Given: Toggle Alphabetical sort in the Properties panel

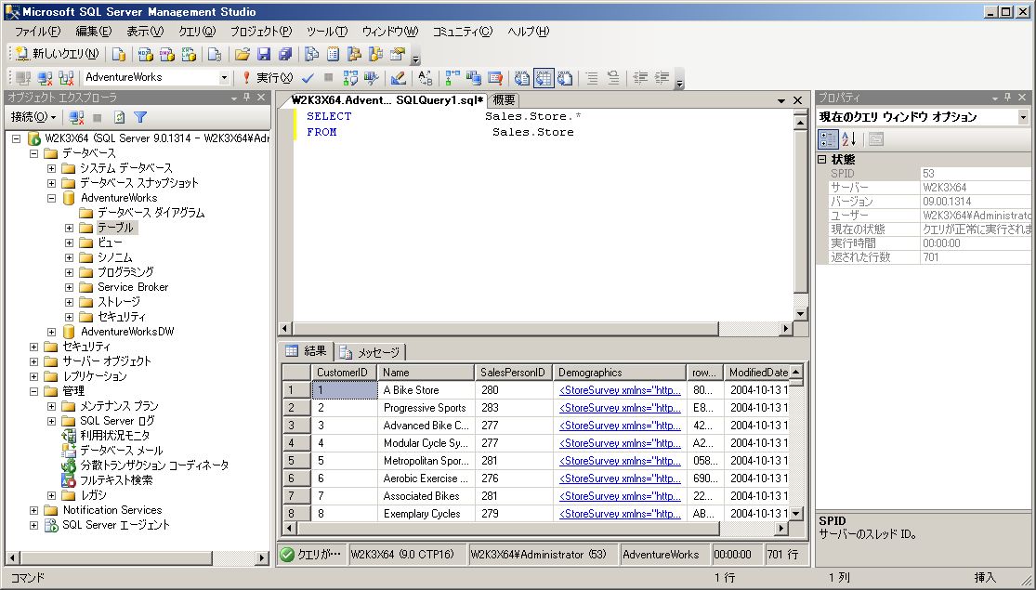Looking at the screenshot, I should [x=849, y=138].
